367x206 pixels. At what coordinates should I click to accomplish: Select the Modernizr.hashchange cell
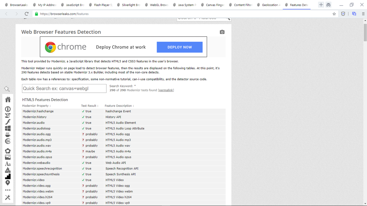(52, 111)
